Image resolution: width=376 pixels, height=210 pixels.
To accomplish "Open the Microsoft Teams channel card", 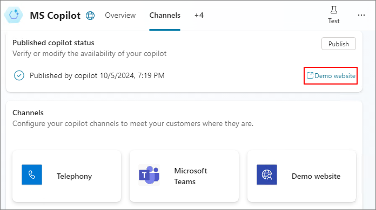I will (184, 176).
